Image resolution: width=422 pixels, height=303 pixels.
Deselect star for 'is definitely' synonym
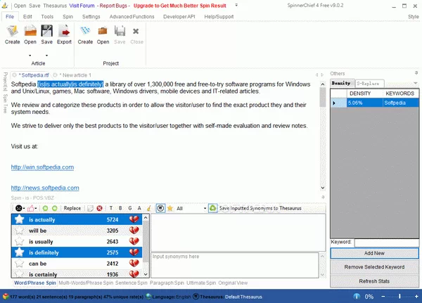(20, 252)
